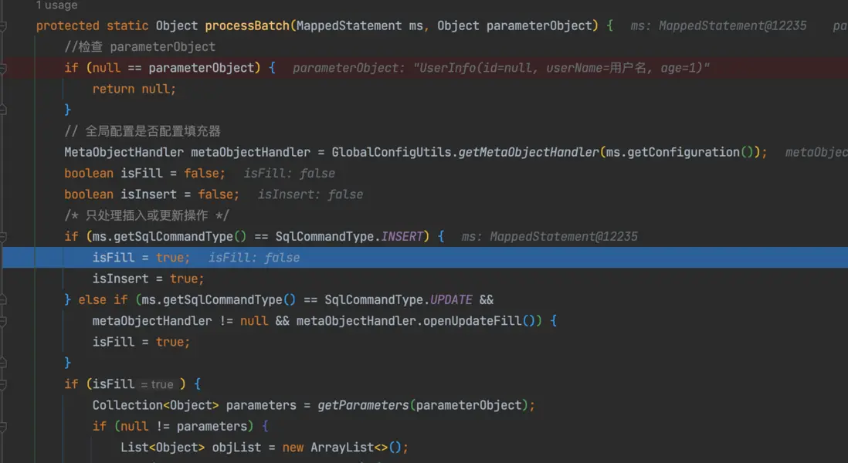Click 'metaObjectHandler != null' condition
This screenshot has width=848, height=463.
180,321
